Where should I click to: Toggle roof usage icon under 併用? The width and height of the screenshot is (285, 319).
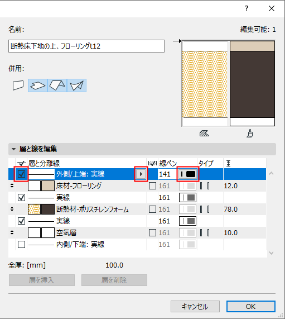pyautogui.click(x=57, y=85)
